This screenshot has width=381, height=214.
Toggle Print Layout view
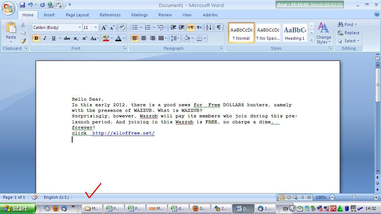pyautogui.click(x=282, y=198)
